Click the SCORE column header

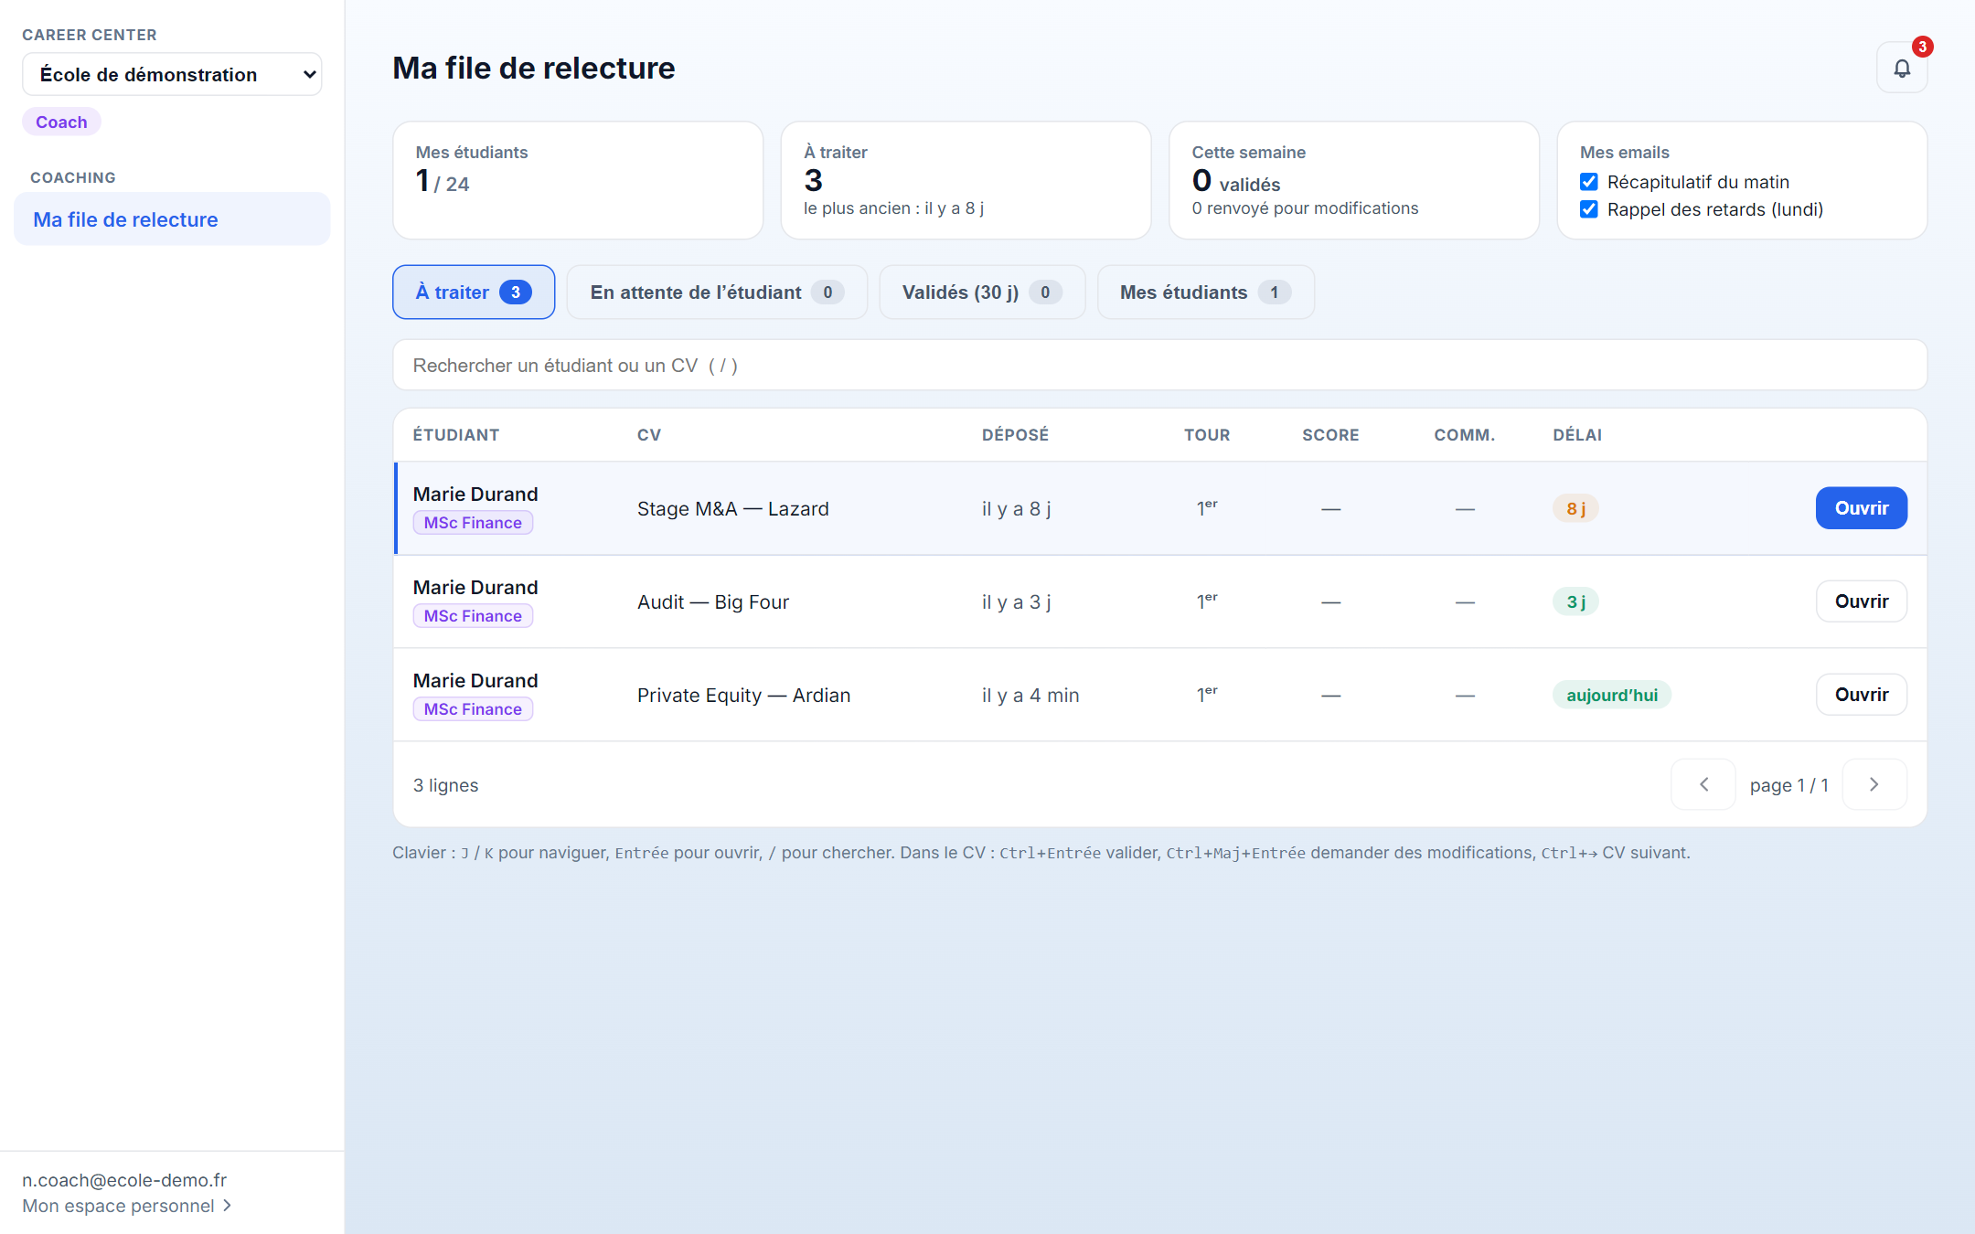coord(1330,435)
